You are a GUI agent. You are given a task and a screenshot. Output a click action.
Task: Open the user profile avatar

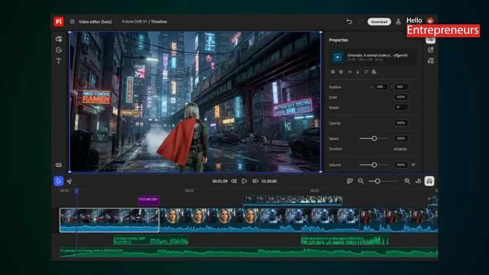(430, 20)
